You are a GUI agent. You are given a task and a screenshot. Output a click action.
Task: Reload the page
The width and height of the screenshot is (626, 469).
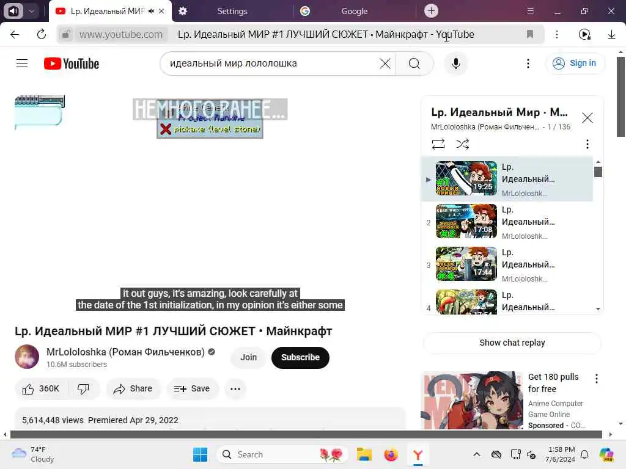pyautogui.click(x=42, y=34)
